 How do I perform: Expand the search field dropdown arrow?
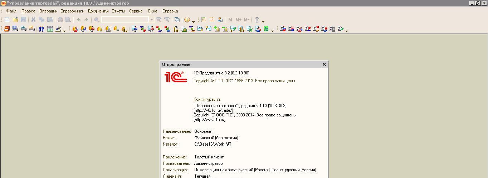152,20
